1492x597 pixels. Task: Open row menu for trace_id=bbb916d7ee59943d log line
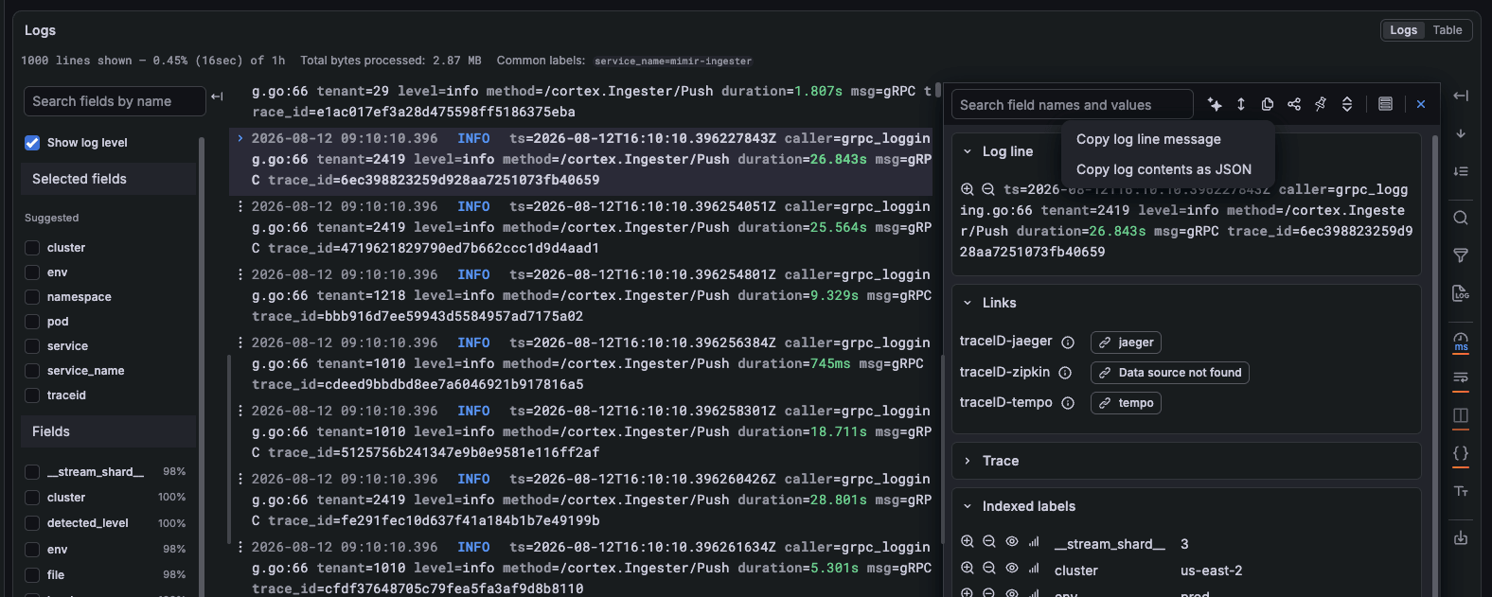[240, 274]
